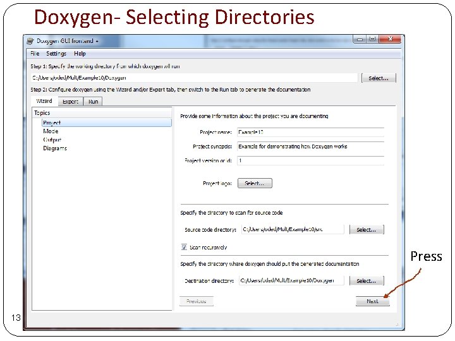This screenshot has height=341, width=455.
Task: Browse destination directory with Select button
Action: pos(367,280)
